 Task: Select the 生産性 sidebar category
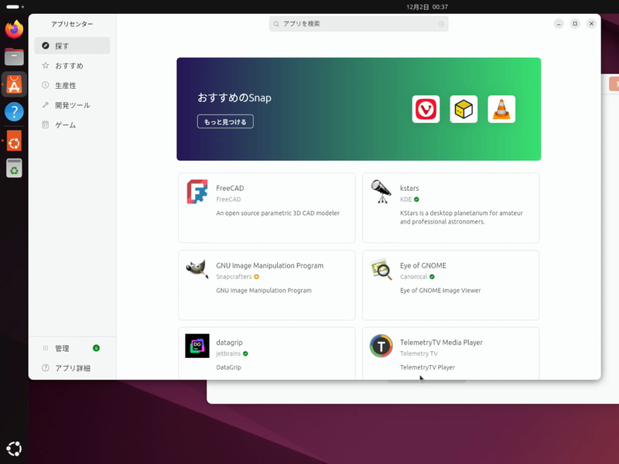pyautogui.click(x=72, y=85)
